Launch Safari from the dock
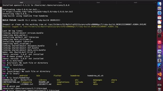Viewport: 163px width, 91px height. pyautogui.click(x=159, y=13)
